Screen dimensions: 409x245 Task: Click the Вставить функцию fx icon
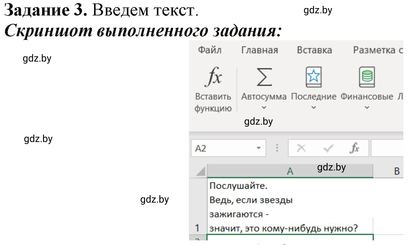coord(213,77)
